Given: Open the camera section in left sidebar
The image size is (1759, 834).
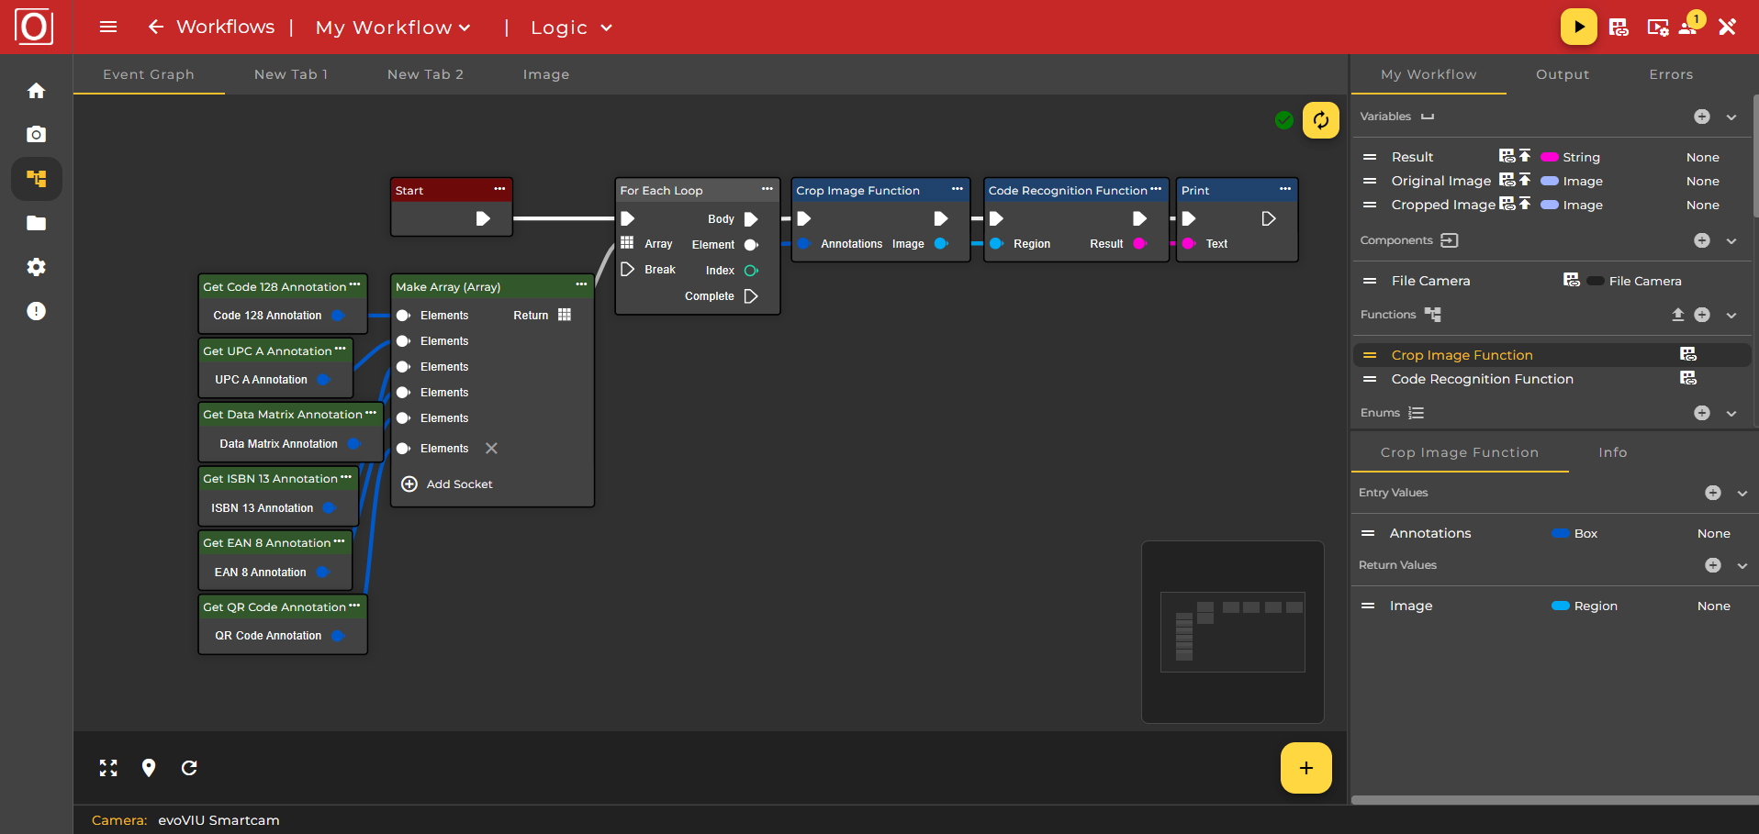Looking at the screenshot, I should [36, 135].
